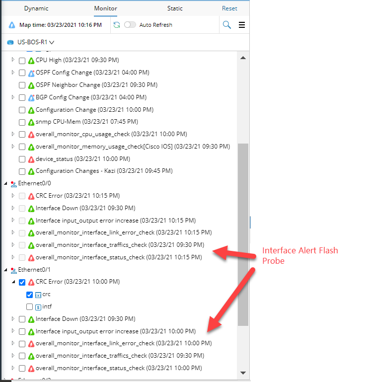This screenshot has height=382, width=366.
Task: Click the green icon beside device_status
Action: 31,159
